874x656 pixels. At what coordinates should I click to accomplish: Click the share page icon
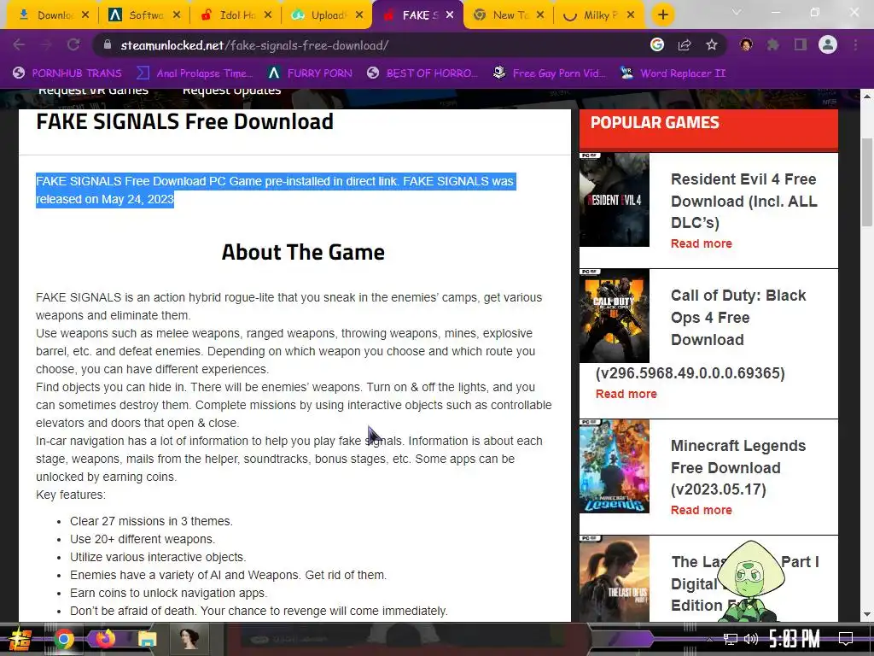[685, 44]
